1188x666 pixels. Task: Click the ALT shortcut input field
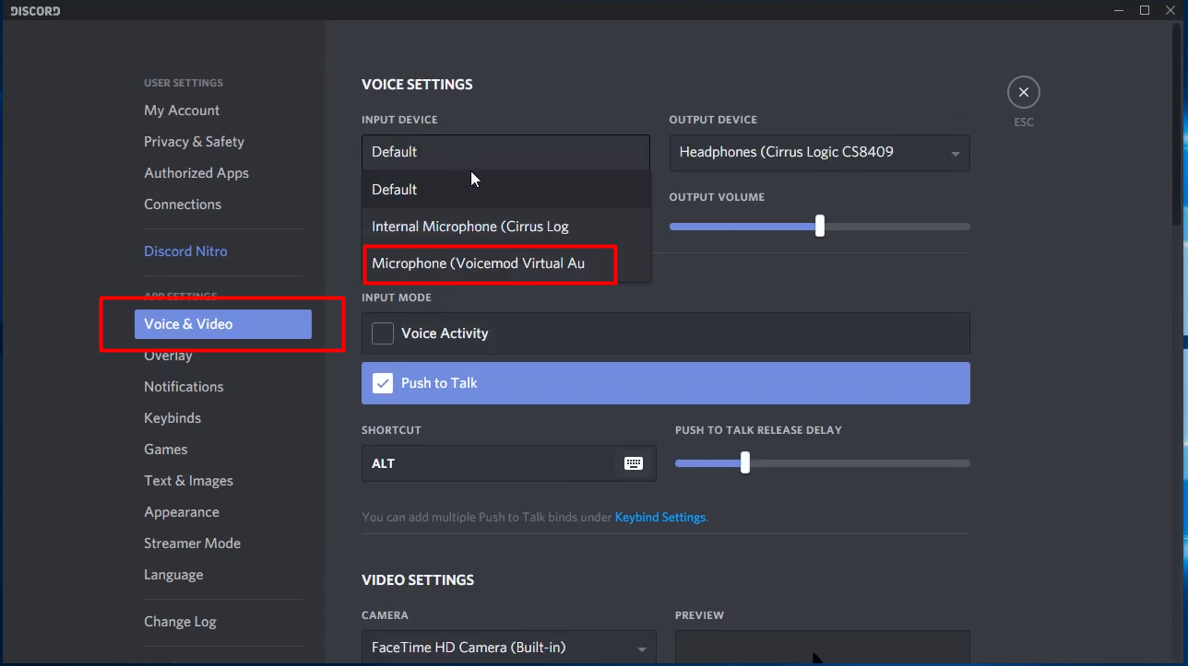(508, 463)
